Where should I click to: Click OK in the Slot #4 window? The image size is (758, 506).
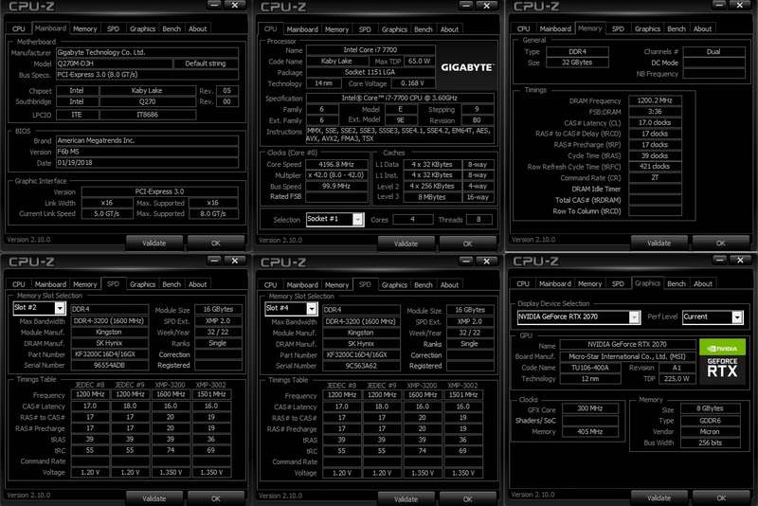(x=467, y=498)
